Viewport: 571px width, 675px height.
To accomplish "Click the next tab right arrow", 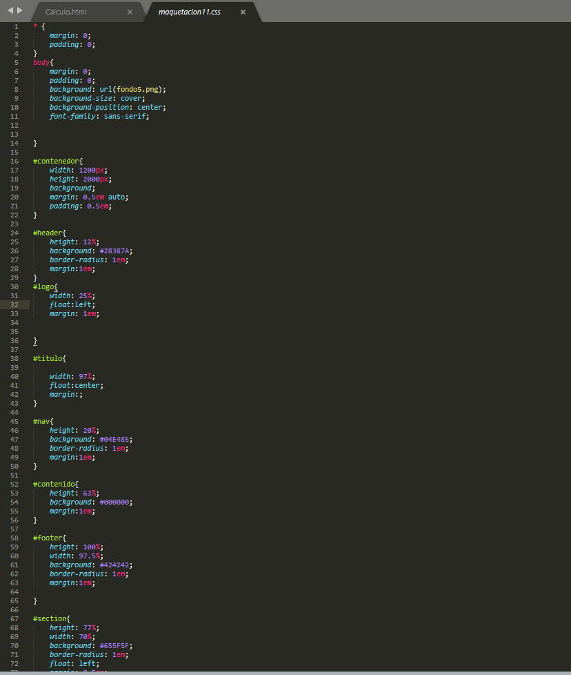I will click(x=19, y=11).
